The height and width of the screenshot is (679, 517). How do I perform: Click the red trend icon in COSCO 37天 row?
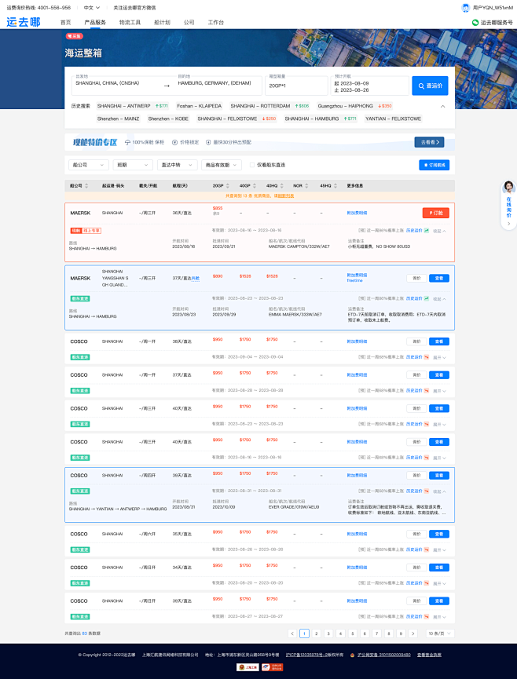pos(427,391)
